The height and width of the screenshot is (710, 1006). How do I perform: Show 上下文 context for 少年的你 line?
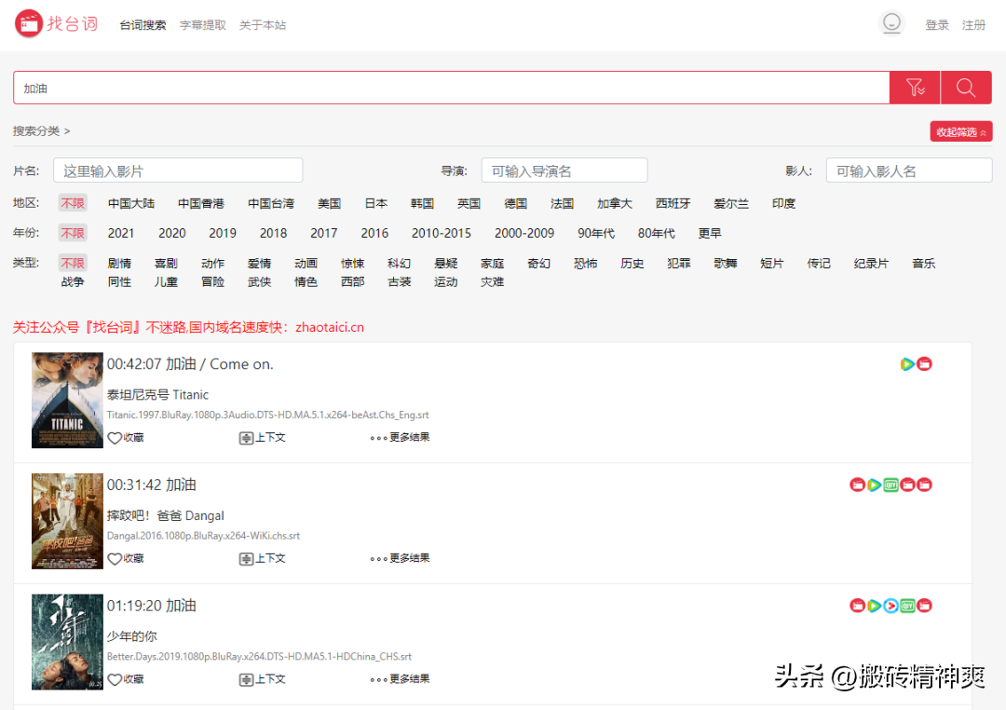[263, 679]
